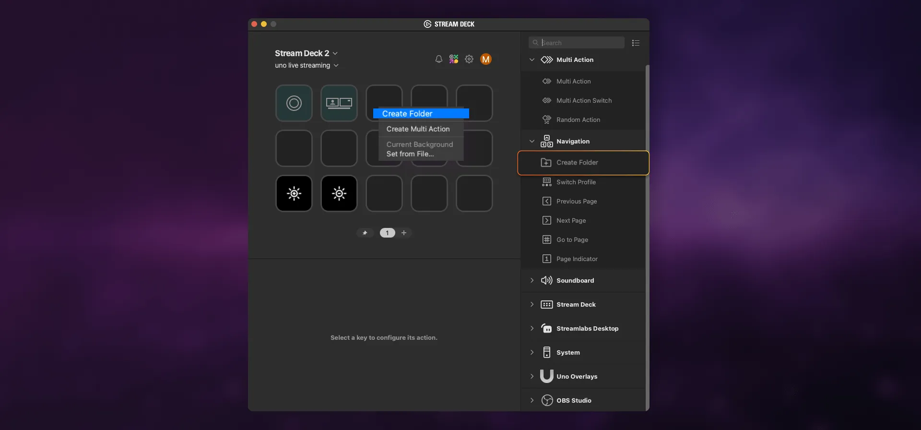
Task: Expand the System category
Action: pos(532,352)
